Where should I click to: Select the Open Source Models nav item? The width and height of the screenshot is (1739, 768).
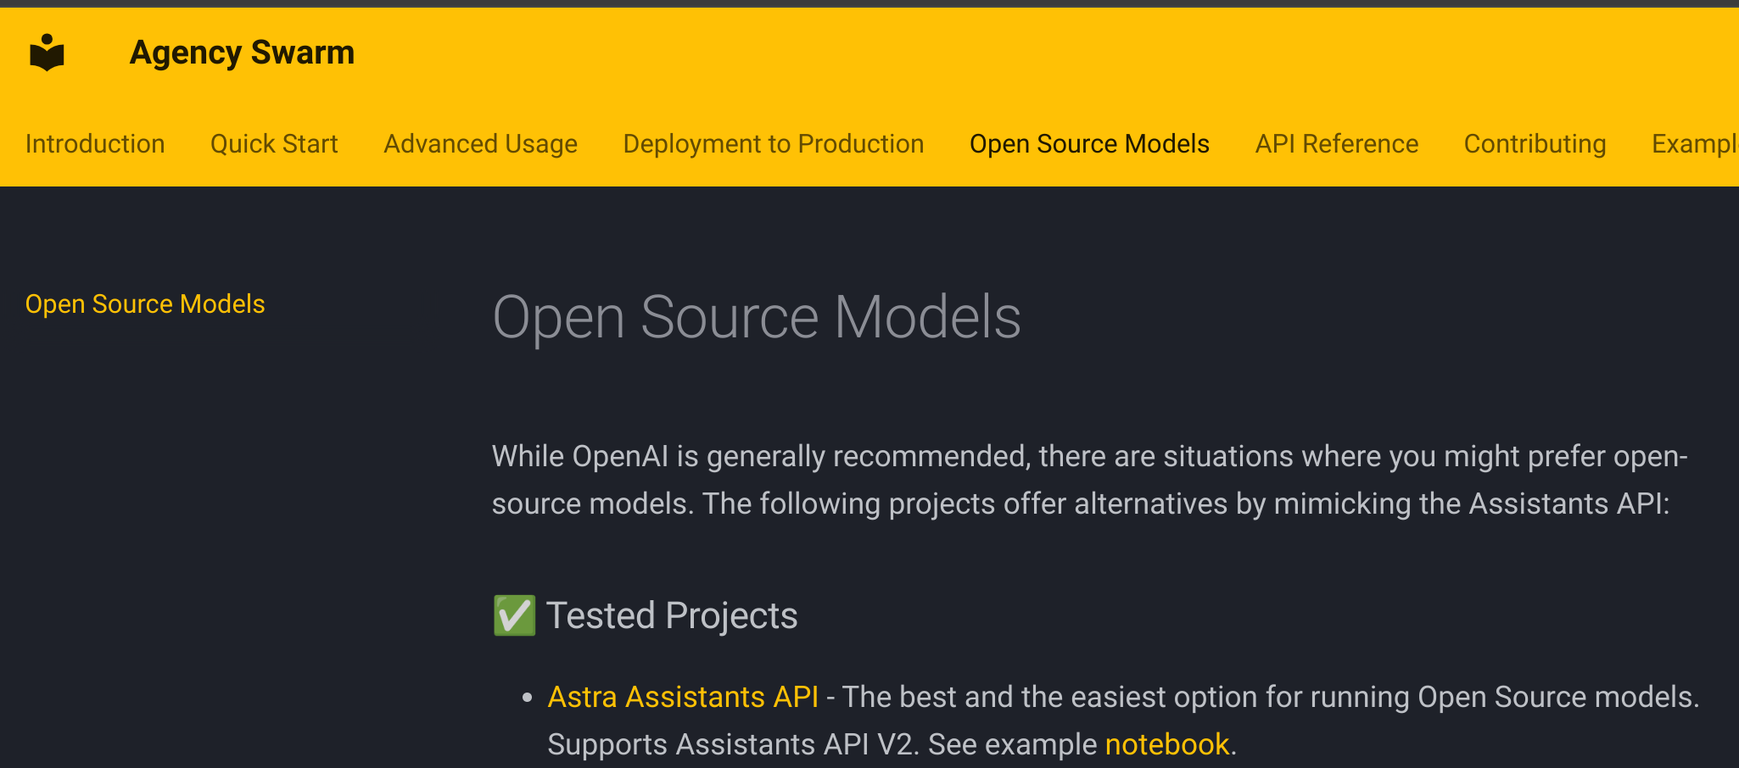click(1089, 143)
